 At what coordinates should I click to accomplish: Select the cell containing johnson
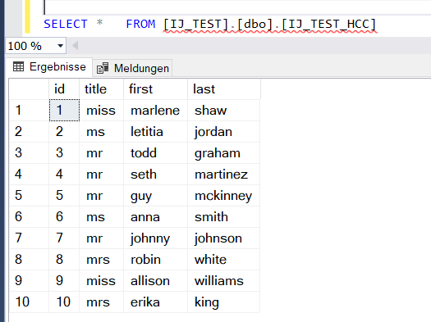[224, 238]
